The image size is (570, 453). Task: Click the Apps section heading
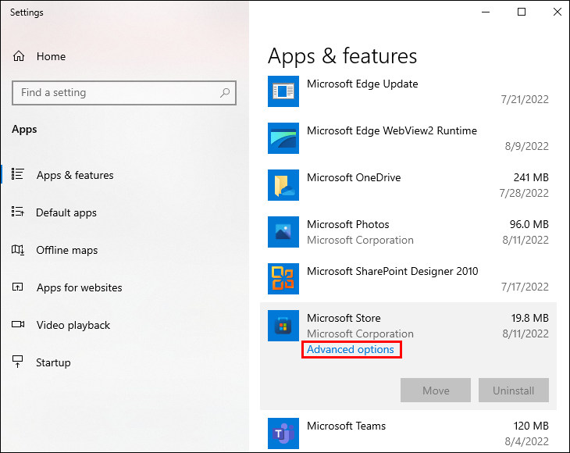tap(24, 130)
